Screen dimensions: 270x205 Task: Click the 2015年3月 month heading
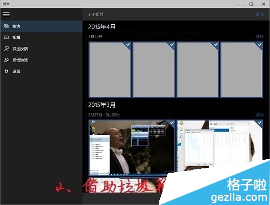tap(102, 105)
